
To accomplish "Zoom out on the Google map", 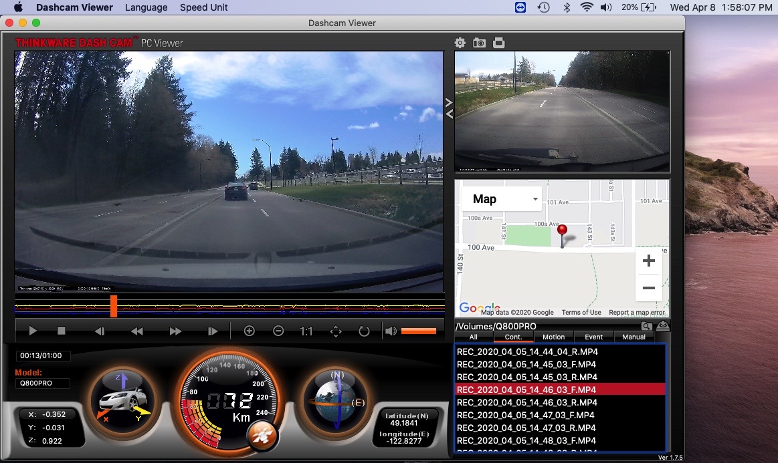I will 648,288.
